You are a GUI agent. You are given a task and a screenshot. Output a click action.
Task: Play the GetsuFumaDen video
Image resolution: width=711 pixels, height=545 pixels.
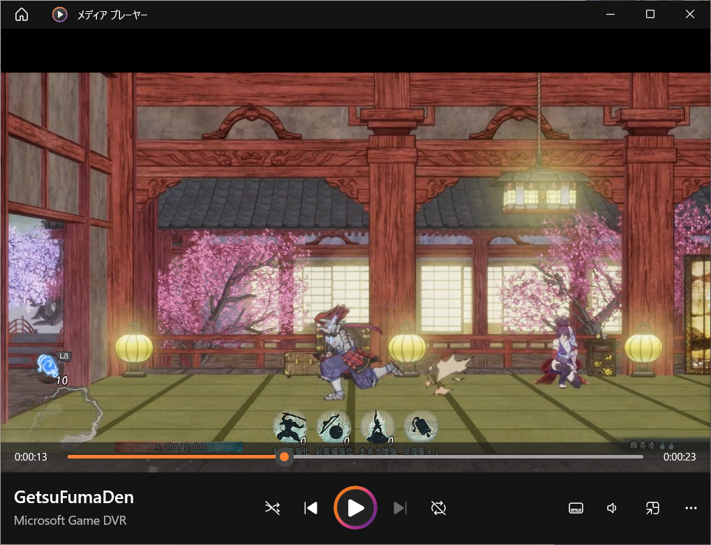tap(356, 508)
